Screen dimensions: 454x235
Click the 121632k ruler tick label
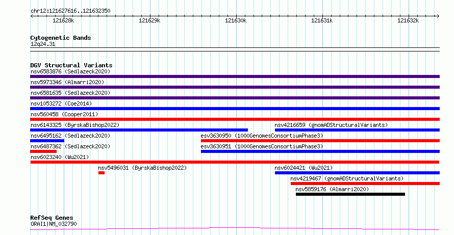click(x=408, y=20)
